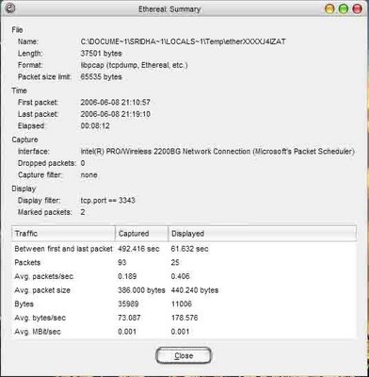This screenshot has height=377, width=369.
Task: Click captured avg packet size 386.000 bytes
Action: coord(141,290)
